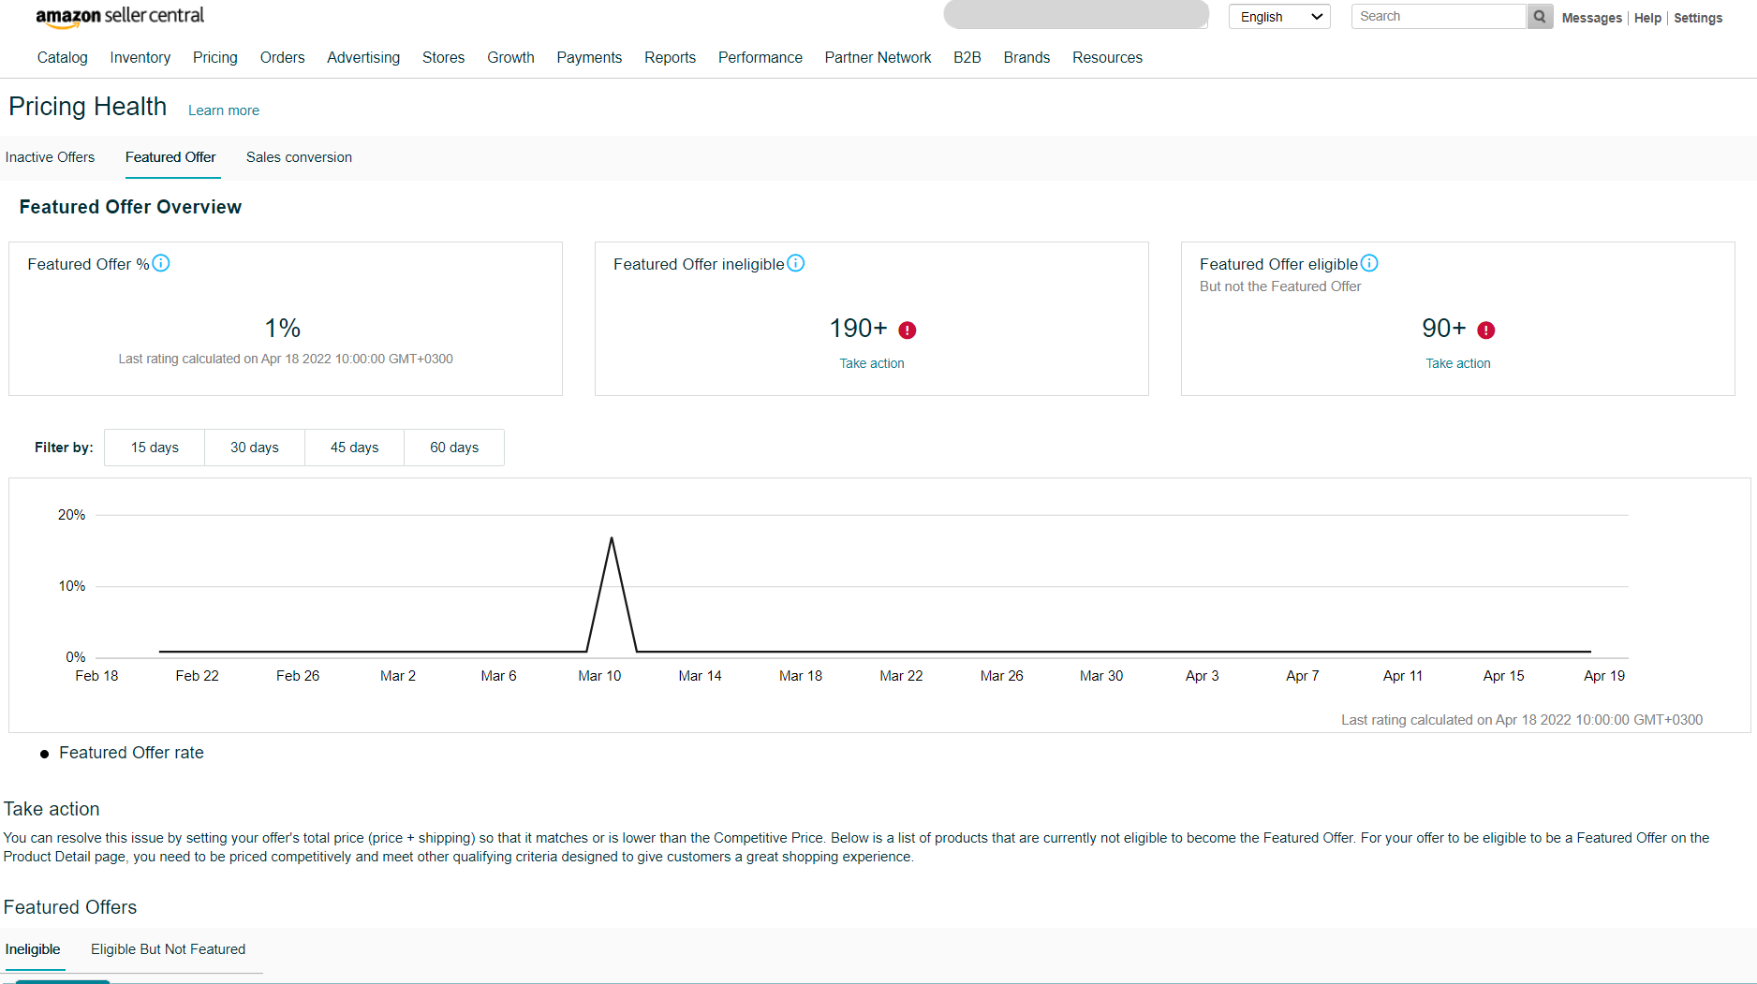
Task: Click the search magnifier icon
Action: pyautogui.click(x=1540, y=17)
